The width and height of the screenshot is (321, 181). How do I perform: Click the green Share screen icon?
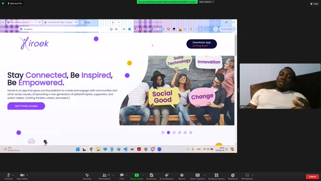tap(136, 175)
